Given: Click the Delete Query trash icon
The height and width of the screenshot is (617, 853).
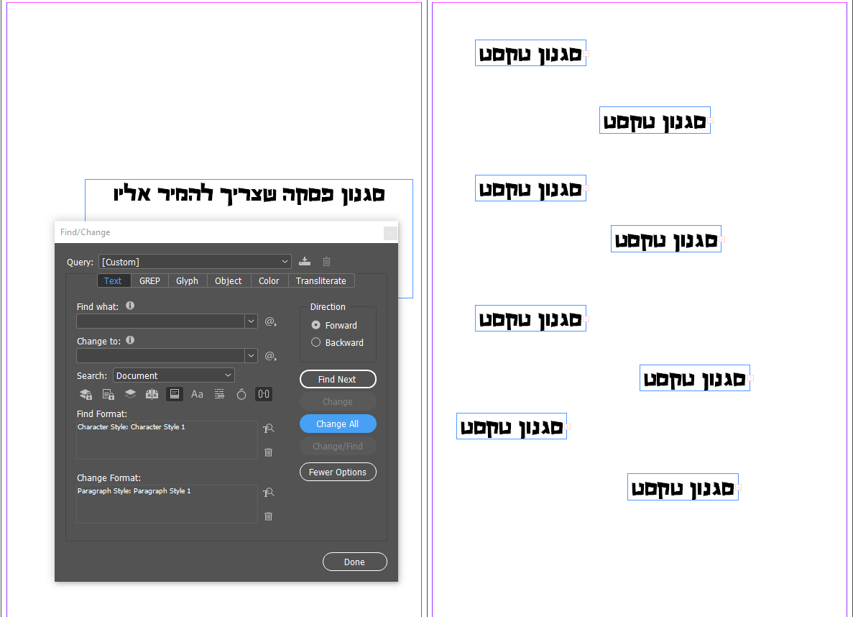Looking at the screenshot, I should (326, 261).
